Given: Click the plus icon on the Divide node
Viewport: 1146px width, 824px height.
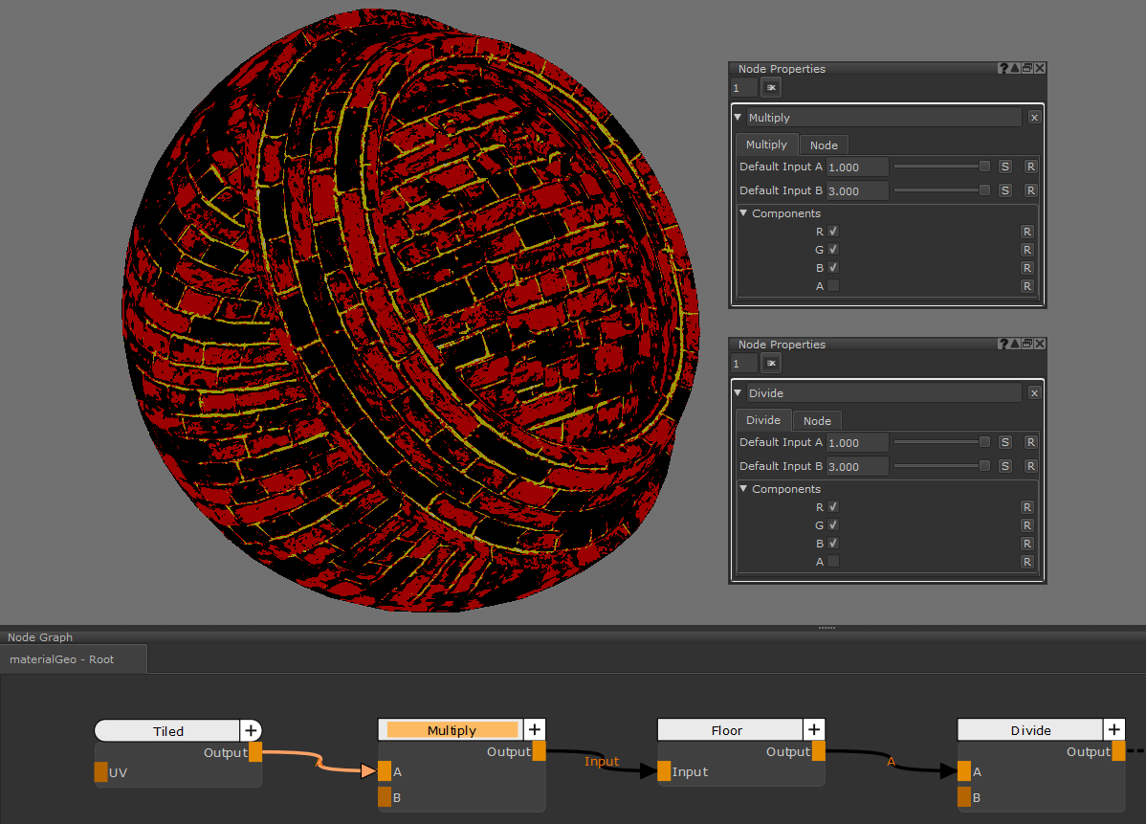Looking at the screenshot, I should coord(1114,730).
